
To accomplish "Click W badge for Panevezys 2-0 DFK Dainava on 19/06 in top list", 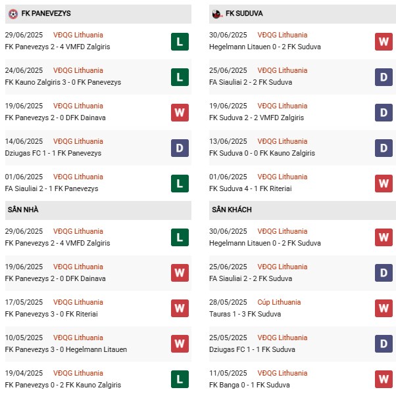I will 180,113.
